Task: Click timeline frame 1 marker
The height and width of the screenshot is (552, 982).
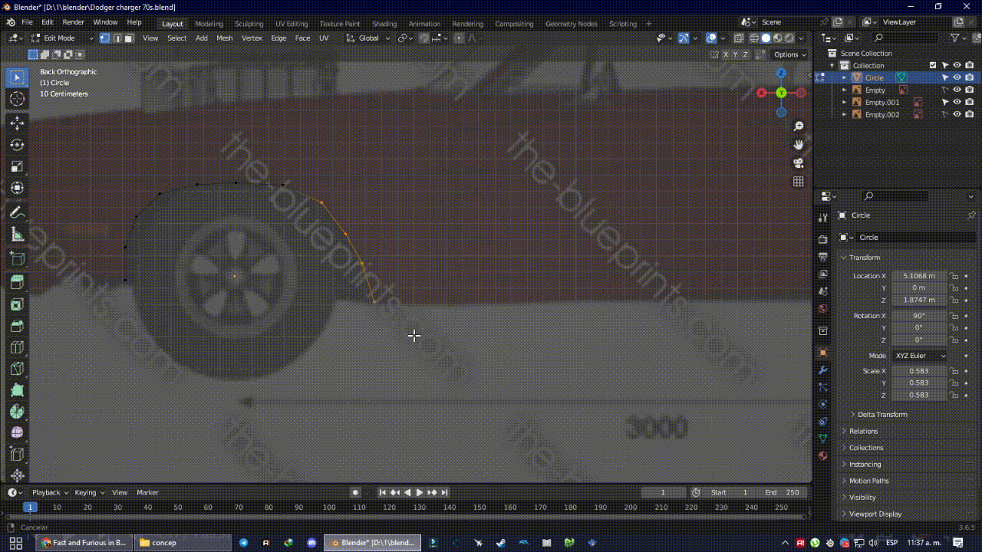Action: pos(30,508)
